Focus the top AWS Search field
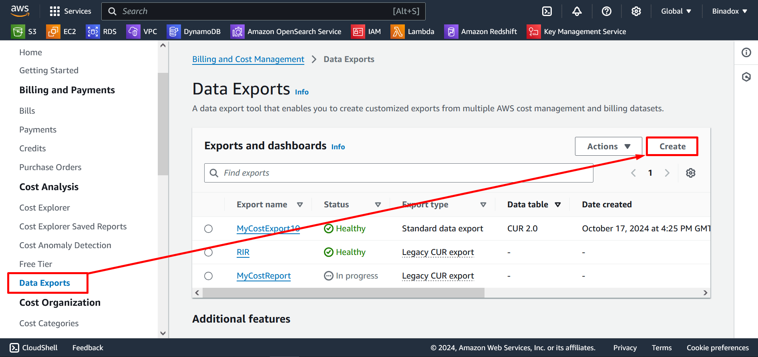 pos(263,11)
